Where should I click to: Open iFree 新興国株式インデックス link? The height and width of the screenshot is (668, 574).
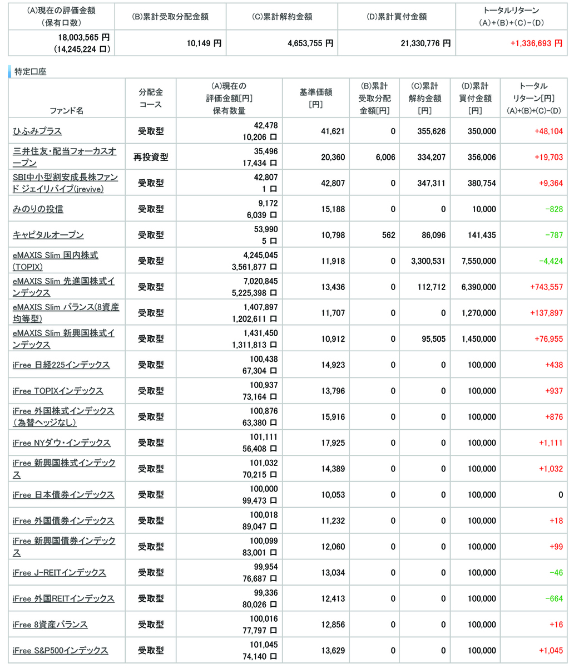(x=64, y=469)
